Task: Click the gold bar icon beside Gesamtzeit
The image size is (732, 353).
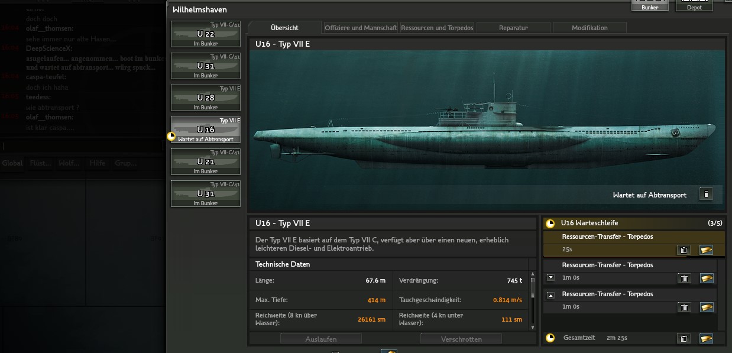Action: [x=706, y=338]
